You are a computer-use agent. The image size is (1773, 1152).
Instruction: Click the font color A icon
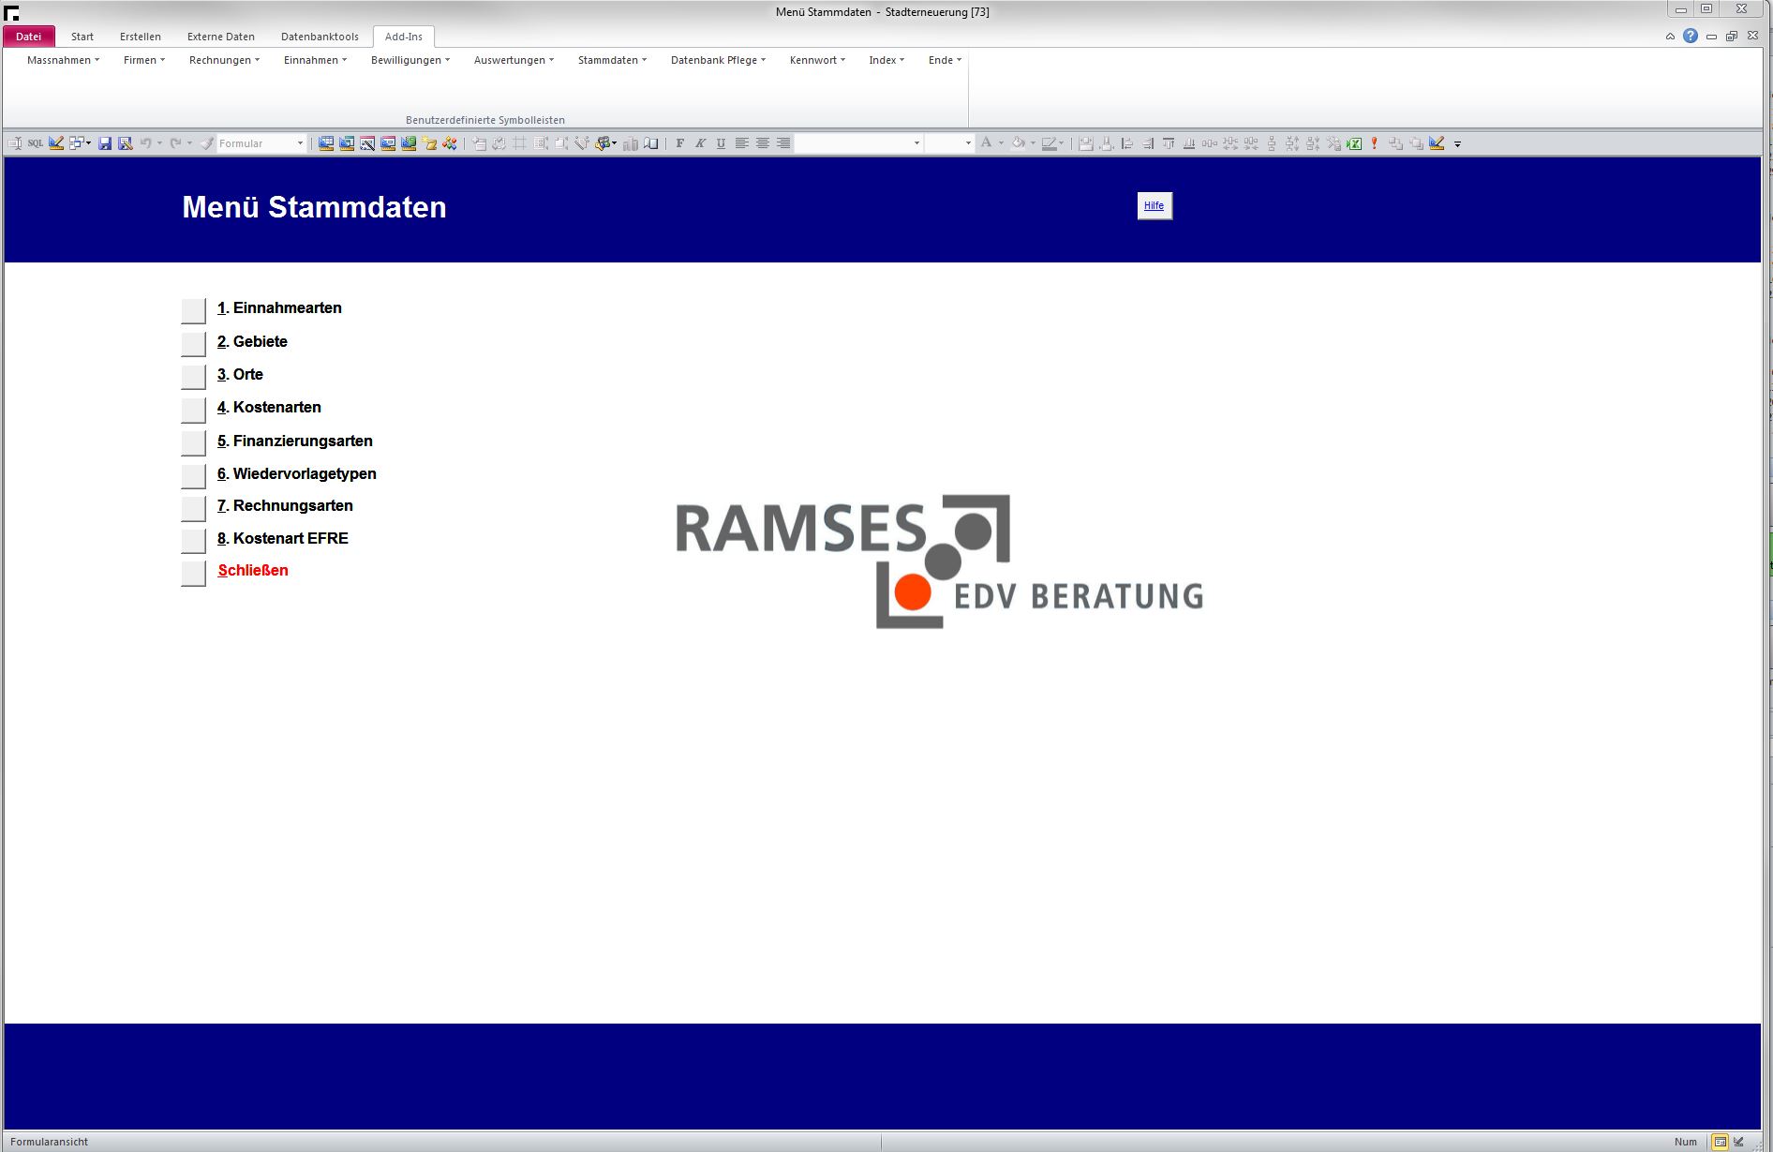coord(986,143)
